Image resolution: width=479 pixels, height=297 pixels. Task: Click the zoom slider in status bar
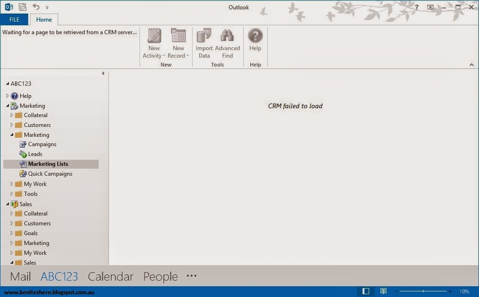click(423, 291)
